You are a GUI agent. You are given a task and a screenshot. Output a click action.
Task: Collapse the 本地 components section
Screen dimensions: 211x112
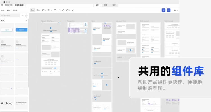(x=26, y=20)
